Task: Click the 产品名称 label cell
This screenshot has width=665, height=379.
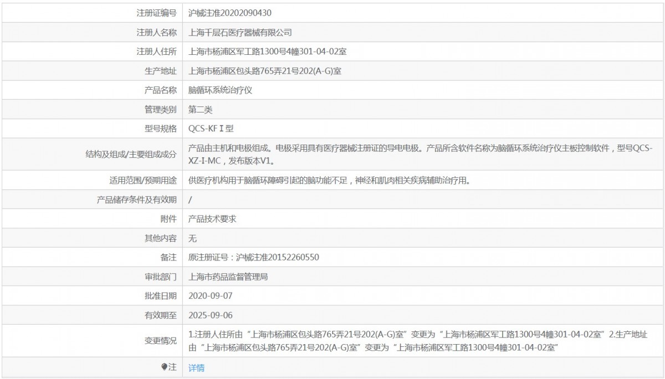Action: pos(161,90)
